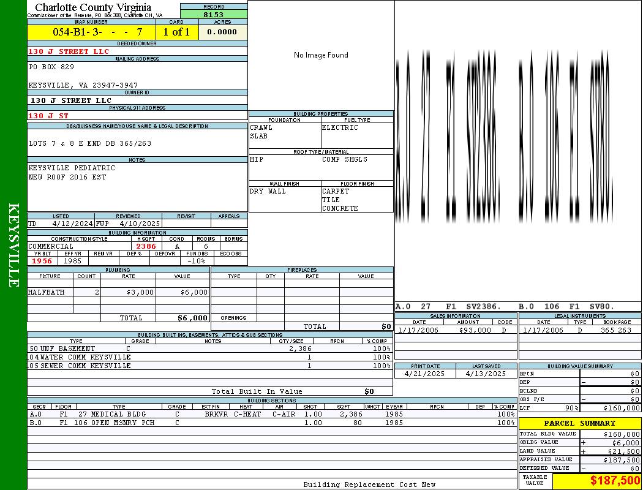Click the 'No Image Found' placeholder
This screenshot has height=490, width=643.
tap(321, 55)
